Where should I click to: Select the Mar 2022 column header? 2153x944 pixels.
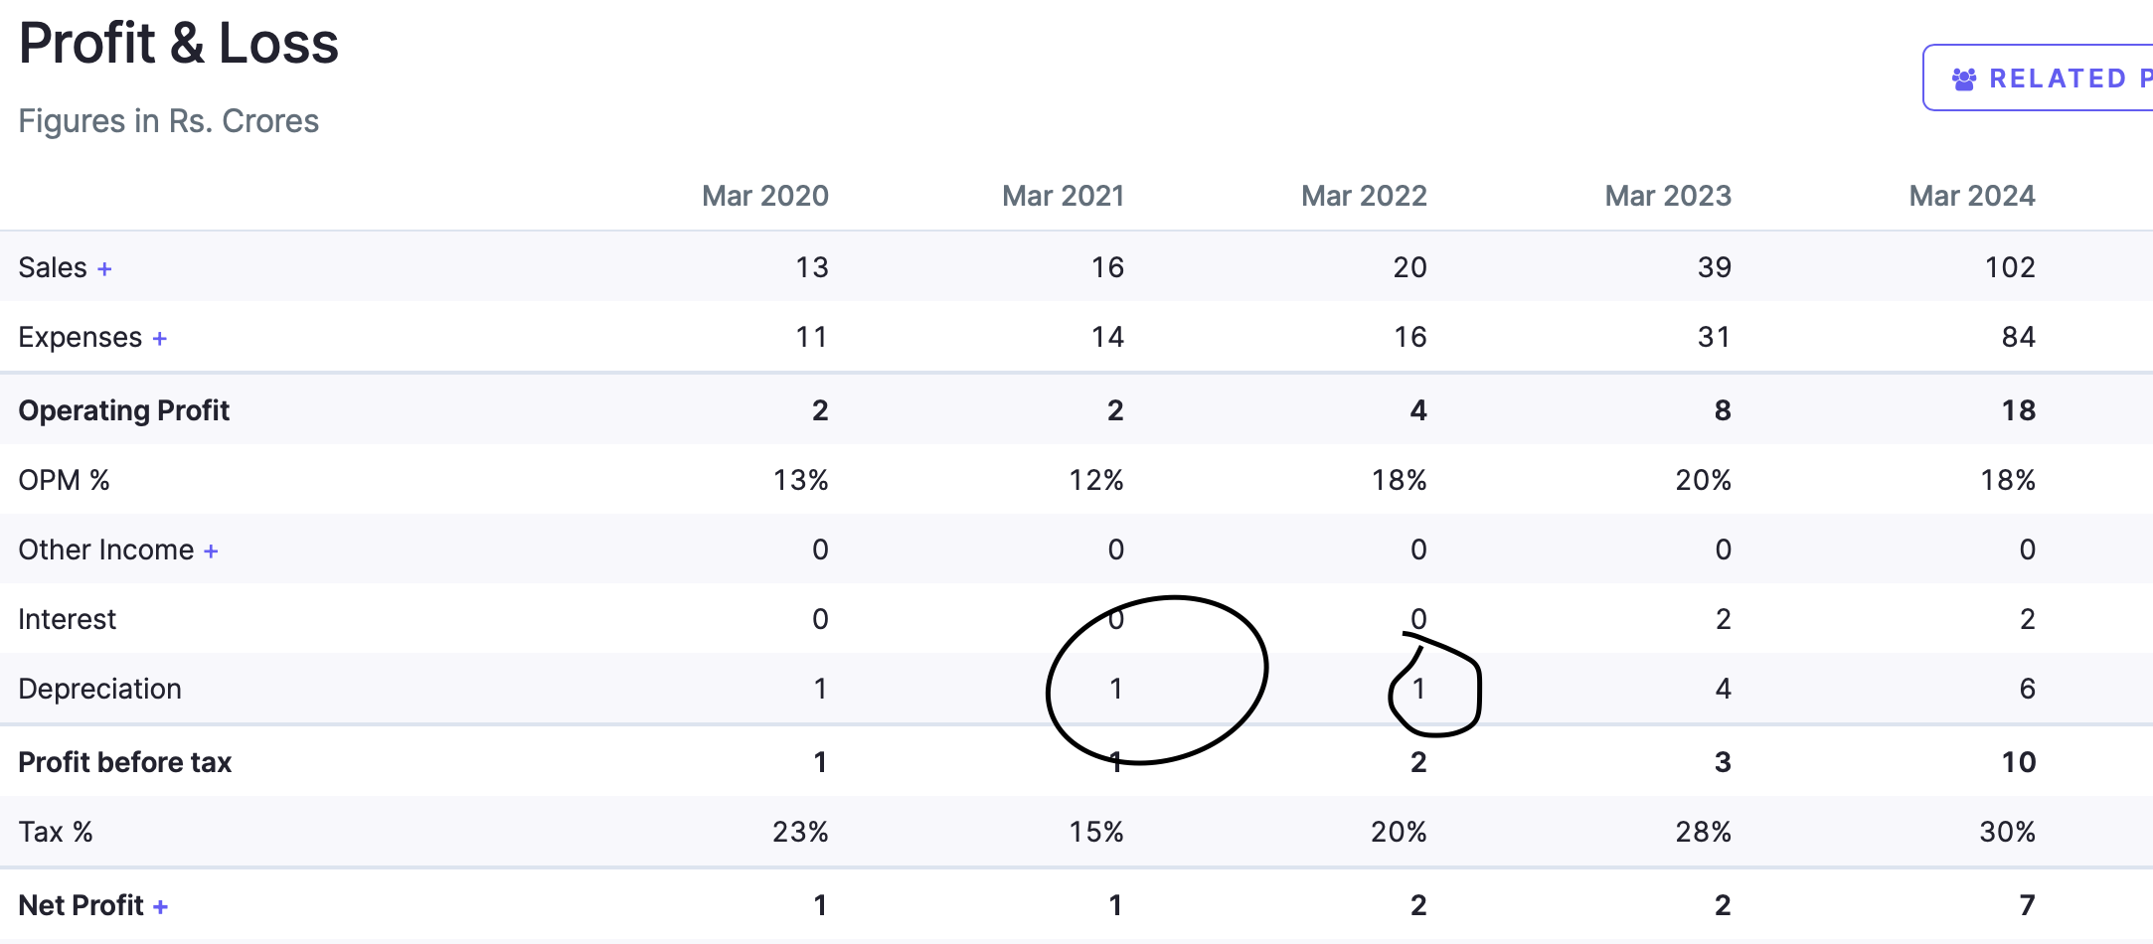(x=1364, y=196)
